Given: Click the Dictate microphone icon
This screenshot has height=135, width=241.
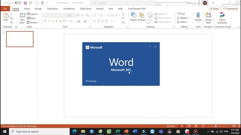Looking at the screenshot, I should [198, 15].
